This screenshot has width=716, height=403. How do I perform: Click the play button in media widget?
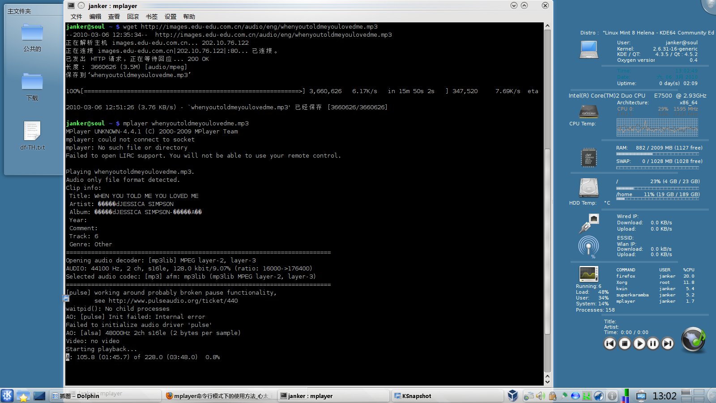[x=639, y=343]
